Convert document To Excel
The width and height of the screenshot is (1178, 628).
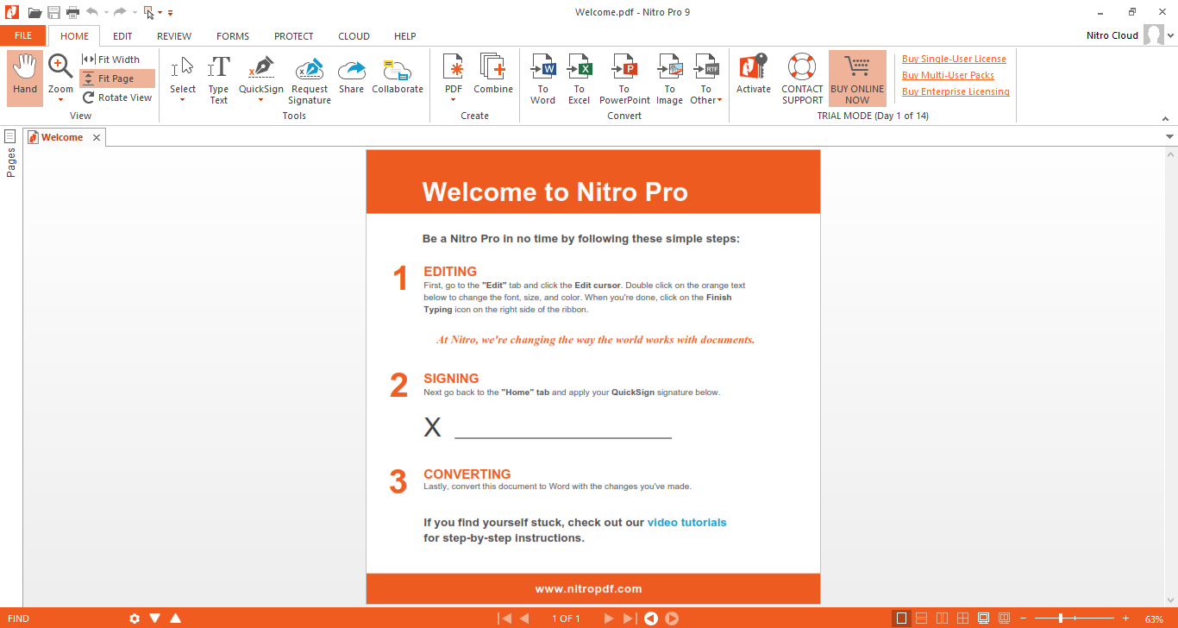(580, 79)
